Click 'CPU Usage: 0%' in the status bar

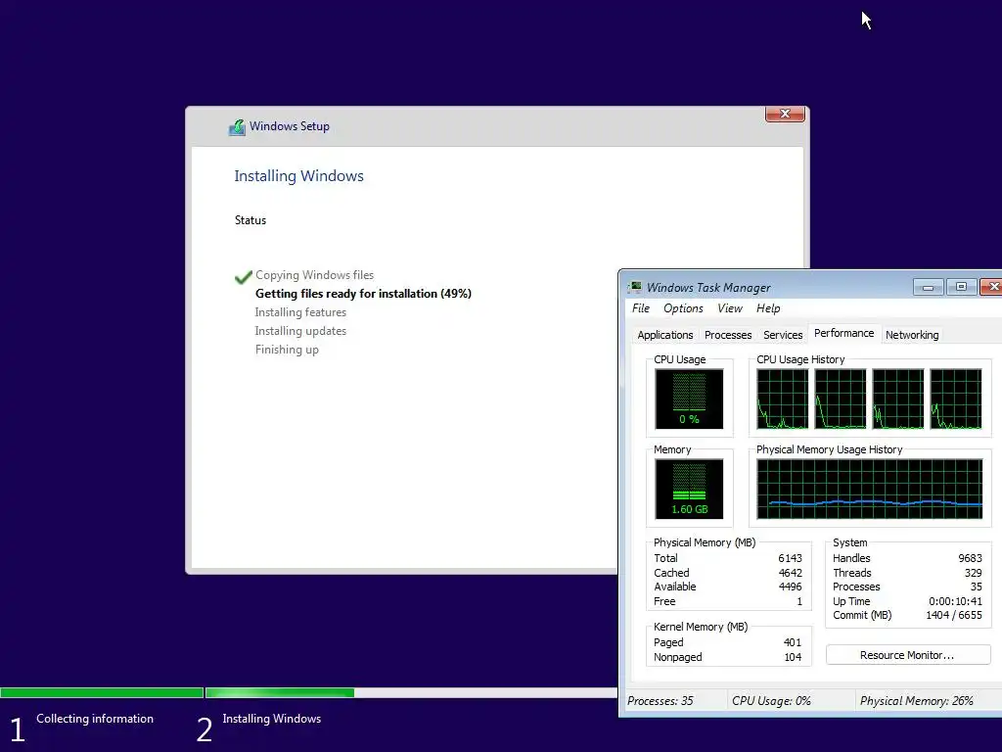pyautogui.click(x=771, y=701)
